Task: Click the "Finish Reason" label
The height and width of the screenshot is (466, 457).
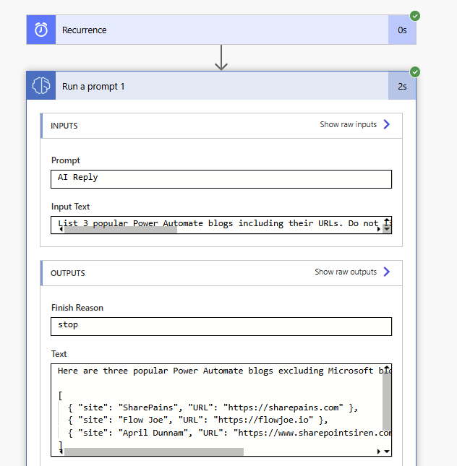Action: click(x=77, y=308)
